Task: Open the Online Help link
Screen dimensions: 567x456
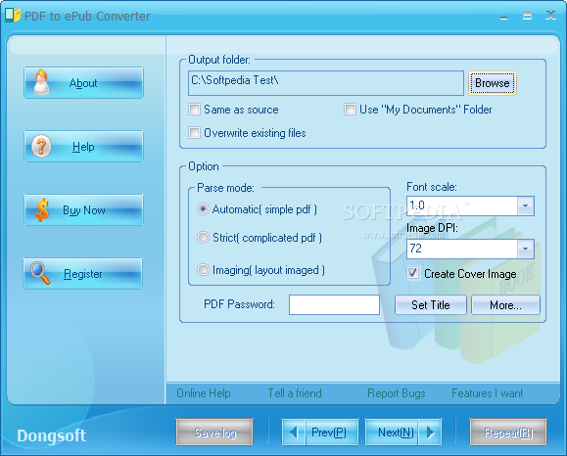Action: pyautogui.click(x=204, y=393)
